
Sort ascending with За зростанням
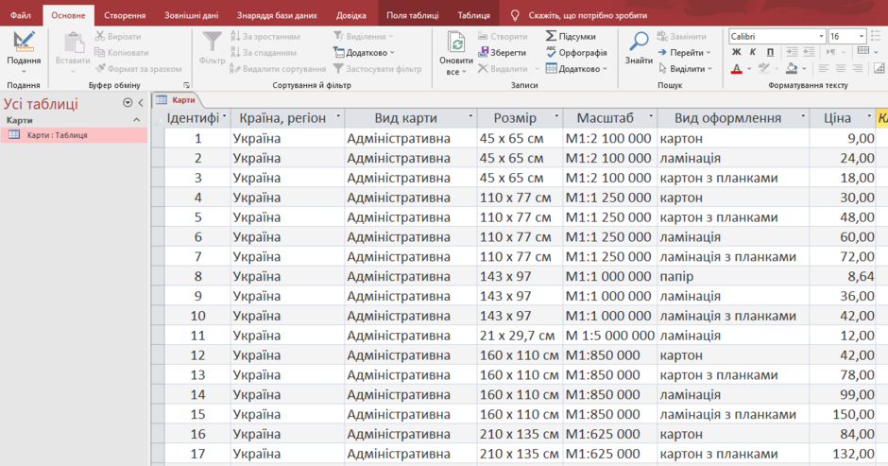(265, 36)
